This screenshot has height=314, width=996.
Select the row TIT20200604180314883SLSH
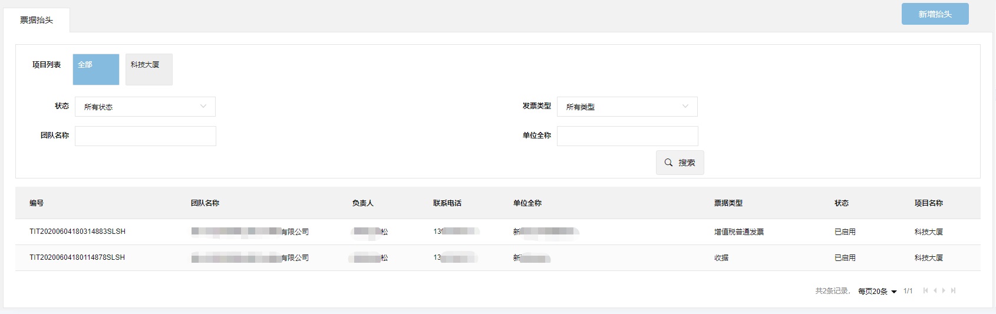click(77, 232)
